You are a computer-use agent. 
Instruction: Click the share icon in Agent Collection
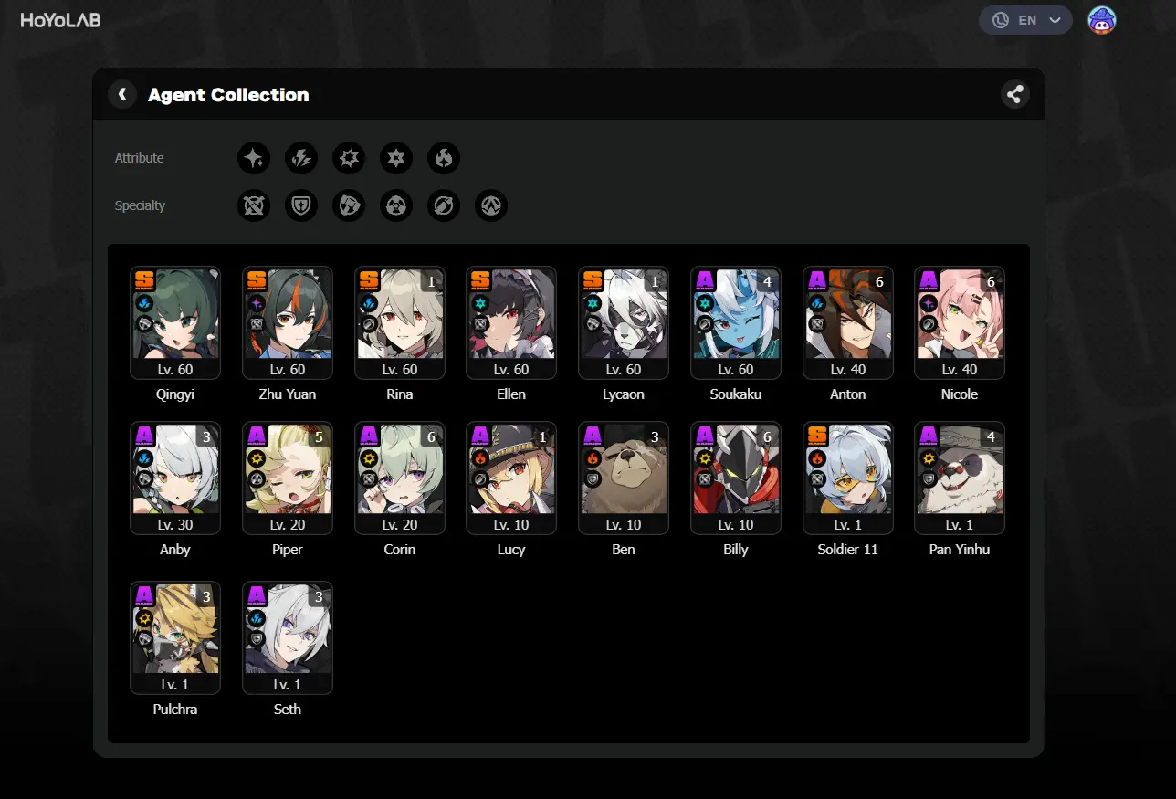(1014, 94)
